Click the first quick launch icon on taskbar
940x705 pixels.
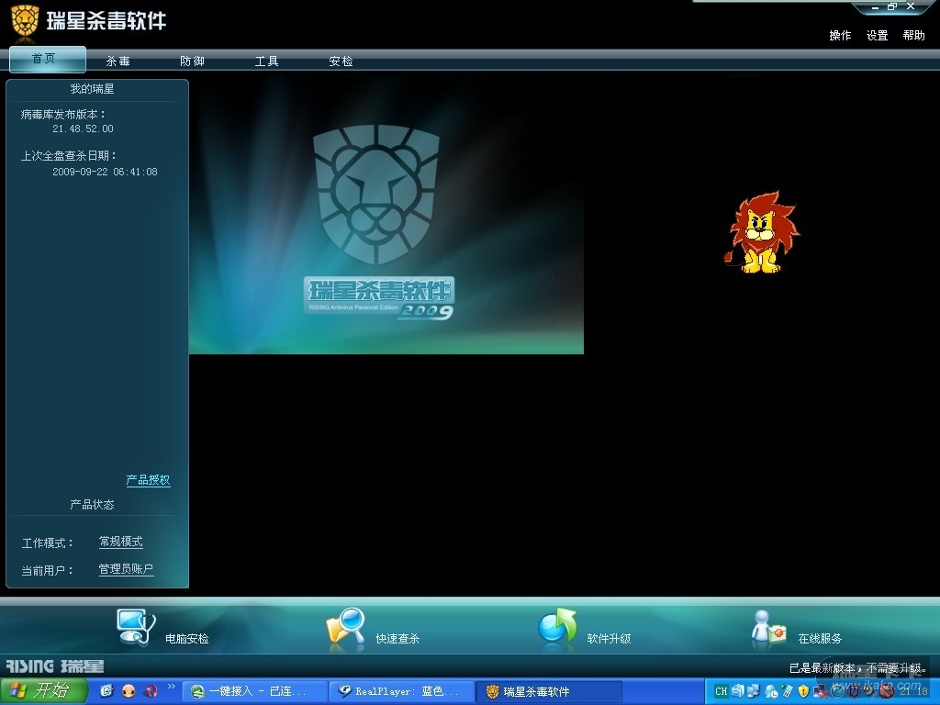coord(106,691)
